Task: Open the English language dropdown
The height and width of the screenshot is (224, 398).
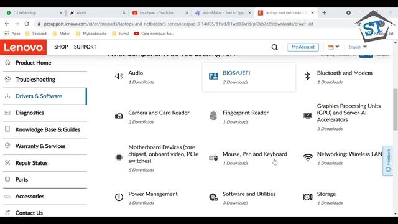Action: point(358,47)
